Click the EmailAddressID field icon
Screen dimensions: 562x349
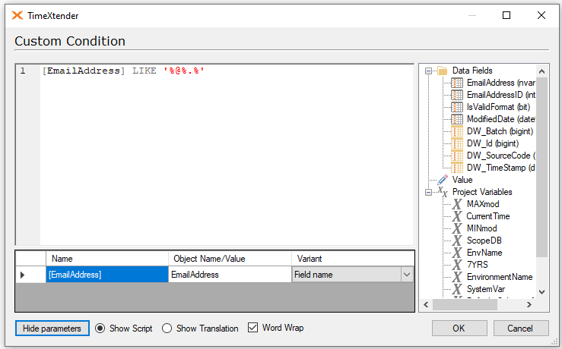click(x=456, y=95)
